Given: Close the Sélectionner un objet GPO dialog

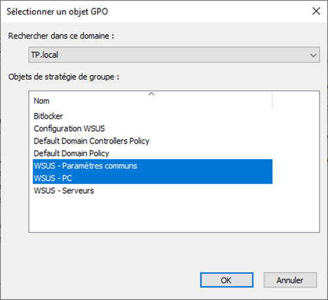Looking at the screenshot, I should click(x=316, y=11).
